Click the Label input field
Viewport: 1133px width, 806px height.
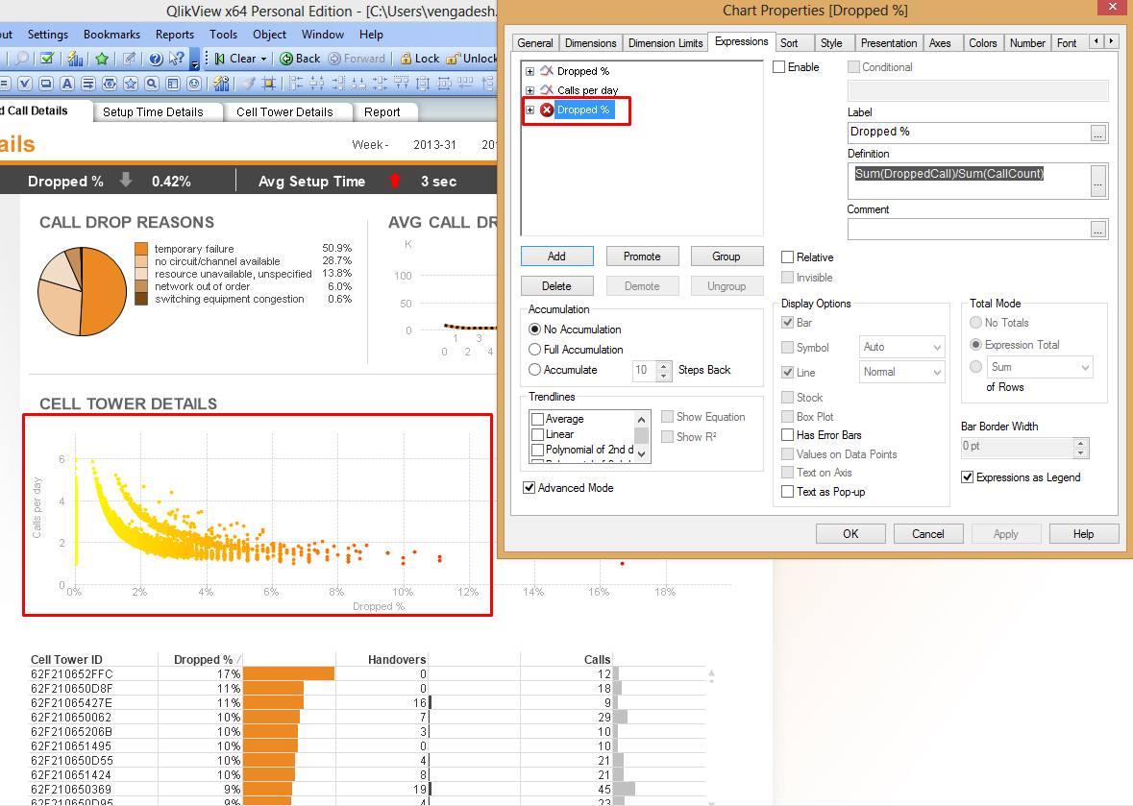pos(969,133)
